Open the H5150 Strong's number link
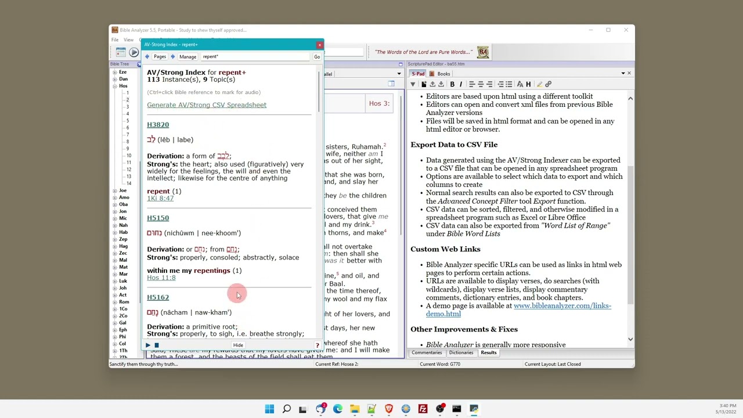The width and height of the screenshot is (743, 418). [x=158, y=218]
